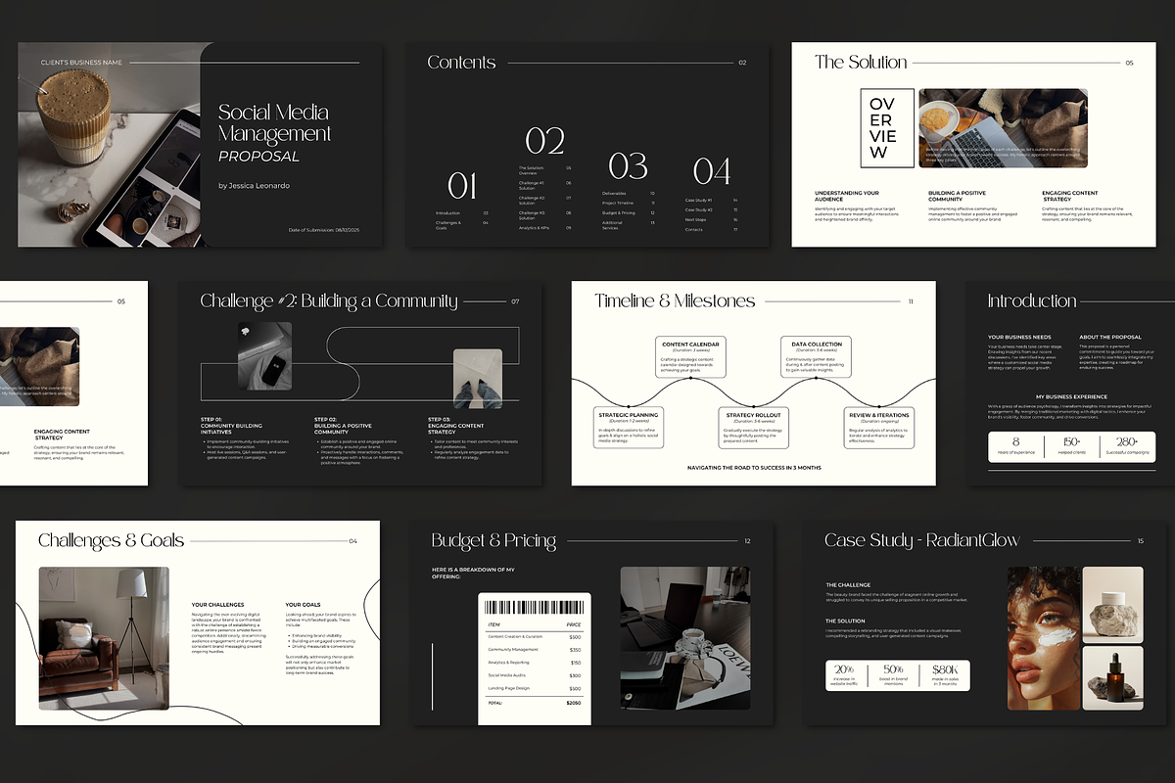Click the coffee glass photo on the cover slide

tap(108, 145)
